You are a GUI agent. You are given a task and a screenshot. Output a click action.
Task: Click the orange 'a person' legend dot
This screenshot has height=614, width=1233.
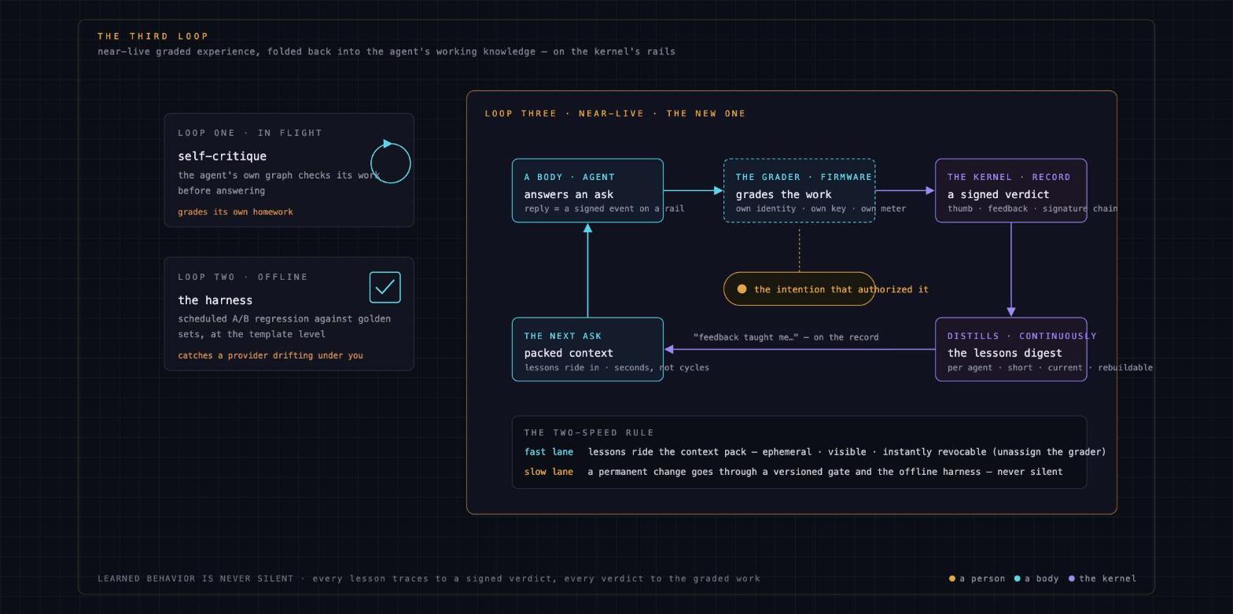pos(952,579)
